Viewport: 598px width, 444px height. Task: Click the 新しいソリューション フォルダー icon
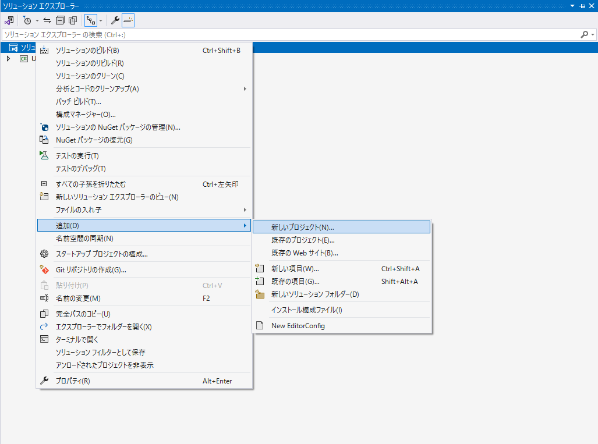[x=260, y=294]
